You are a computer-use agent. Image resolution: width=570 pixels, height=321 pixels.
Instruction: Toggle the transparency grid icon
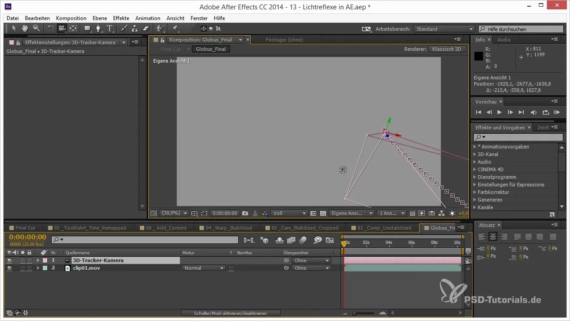click(x=323, y=214)
